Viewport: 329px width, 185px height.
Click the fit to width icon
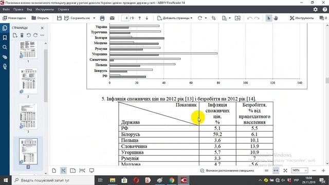tap(276, 171)
